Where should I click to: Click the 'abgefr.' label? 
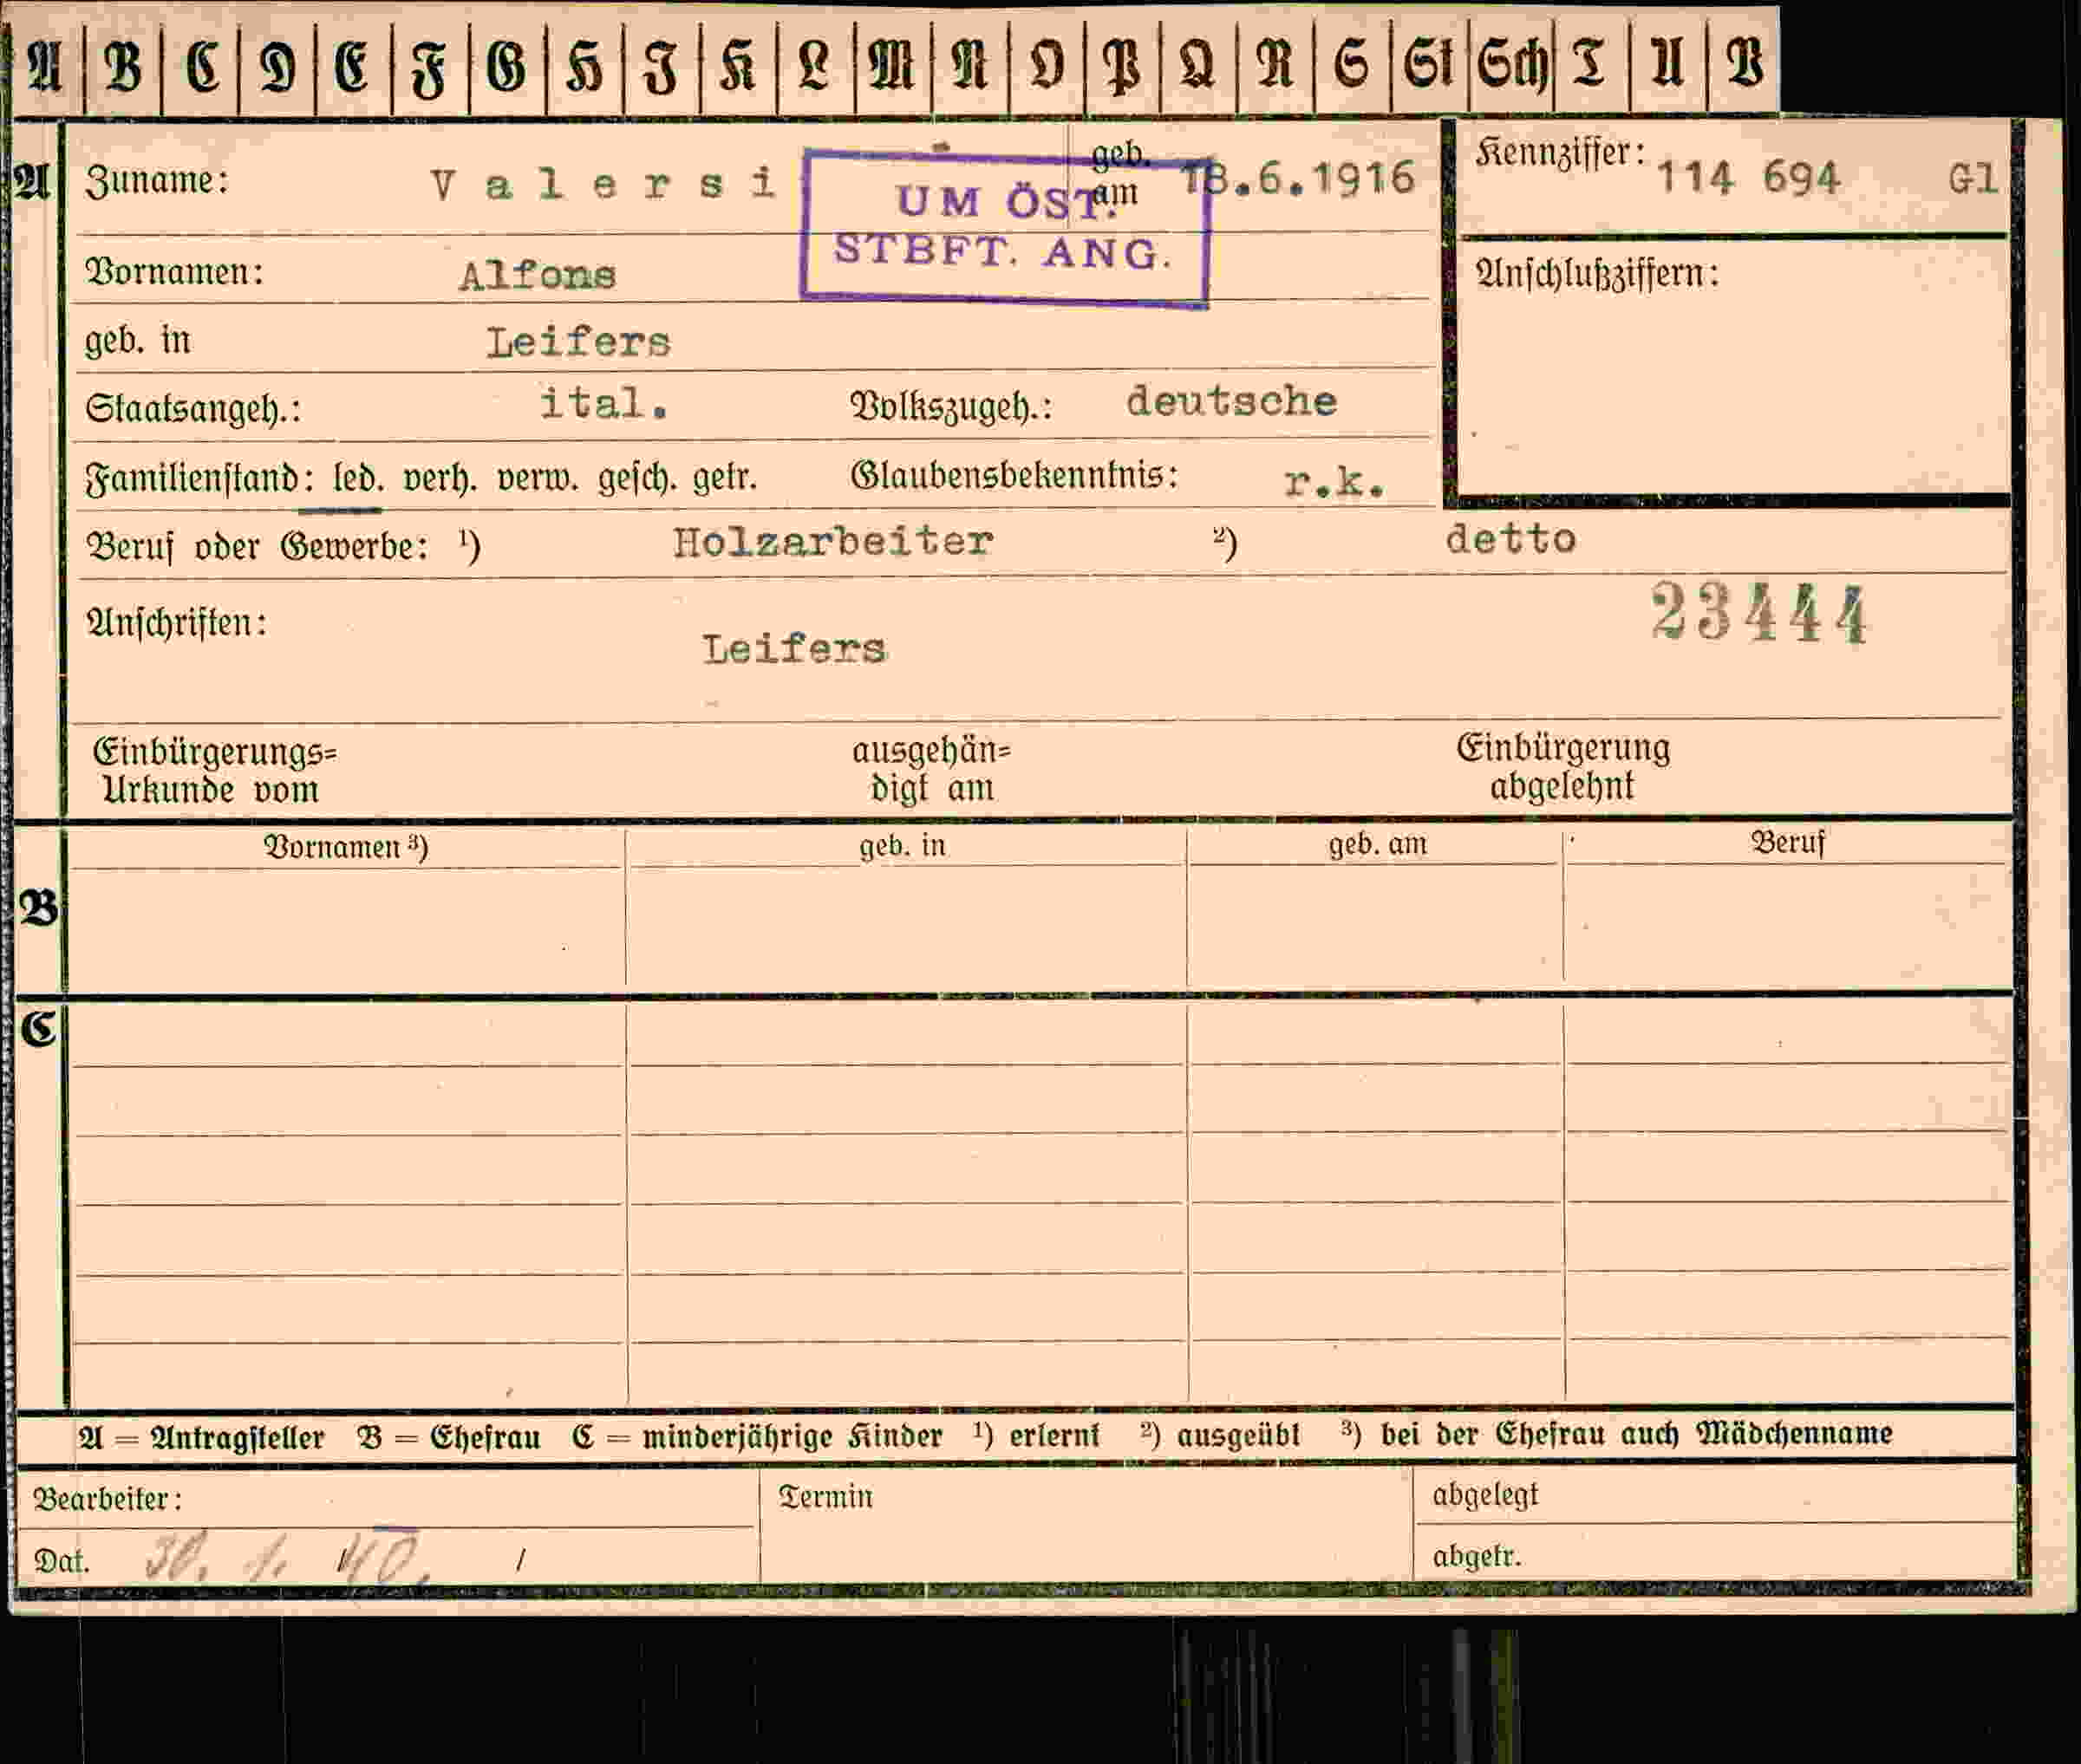(x=1477, y=1556)
